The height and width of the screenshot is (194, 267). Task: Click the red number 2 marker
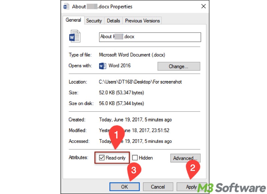pos(193,169)
